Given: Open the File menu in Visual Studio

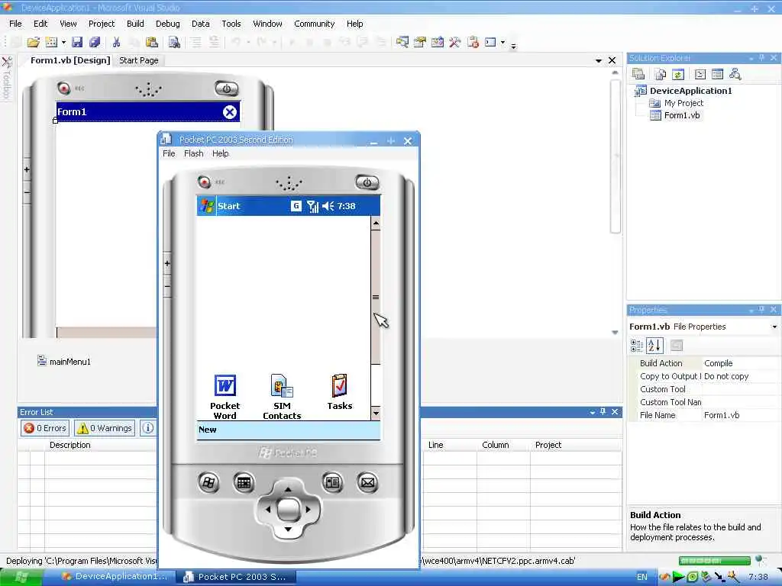Looking at the screenshot, I should coord(15,24).
